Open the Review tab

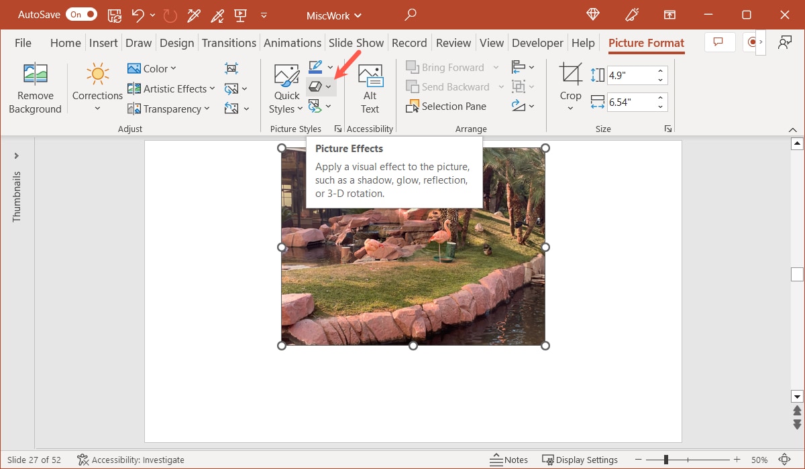click(453, 42)
